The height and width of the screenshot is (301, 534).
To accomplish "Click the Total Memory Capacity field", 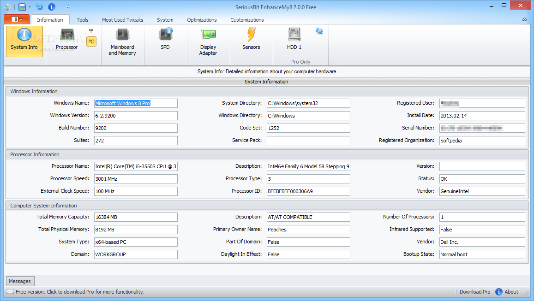I will click(x=136, y=217).
